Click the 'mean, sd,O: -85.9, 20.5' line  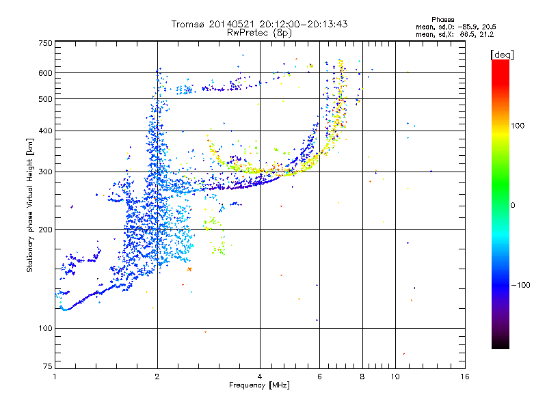pyautogui.click(x=456, y=27)
